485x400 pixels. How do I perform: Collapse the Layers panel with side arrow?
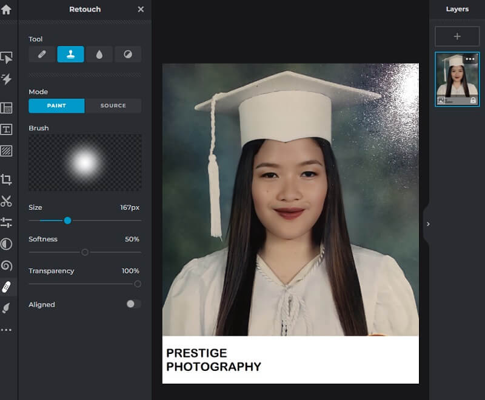pos(428,224)
